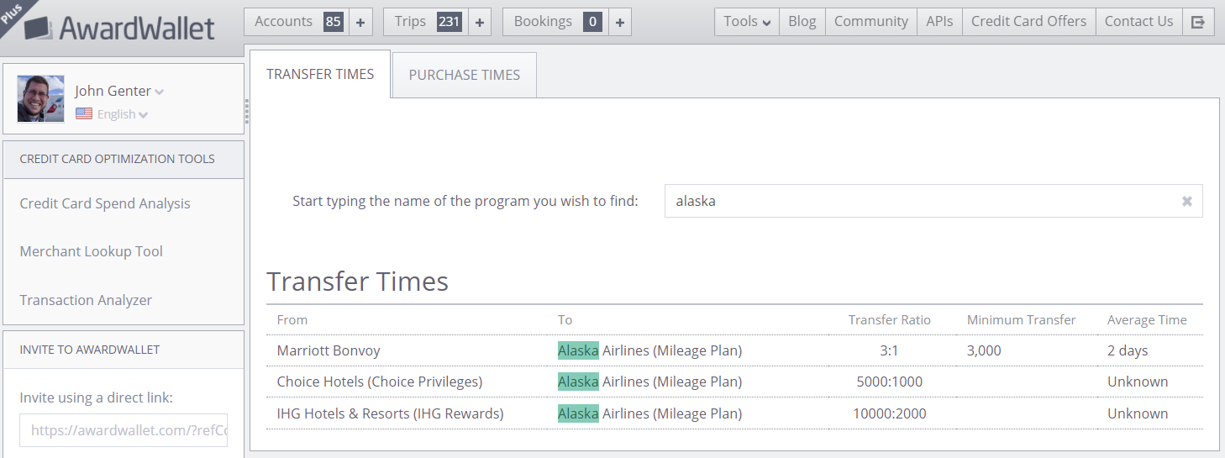1225x458 pixels.
Task: Open the Merchant Lookup Tool
Action: pyautogui.click(x=92, y=251)
